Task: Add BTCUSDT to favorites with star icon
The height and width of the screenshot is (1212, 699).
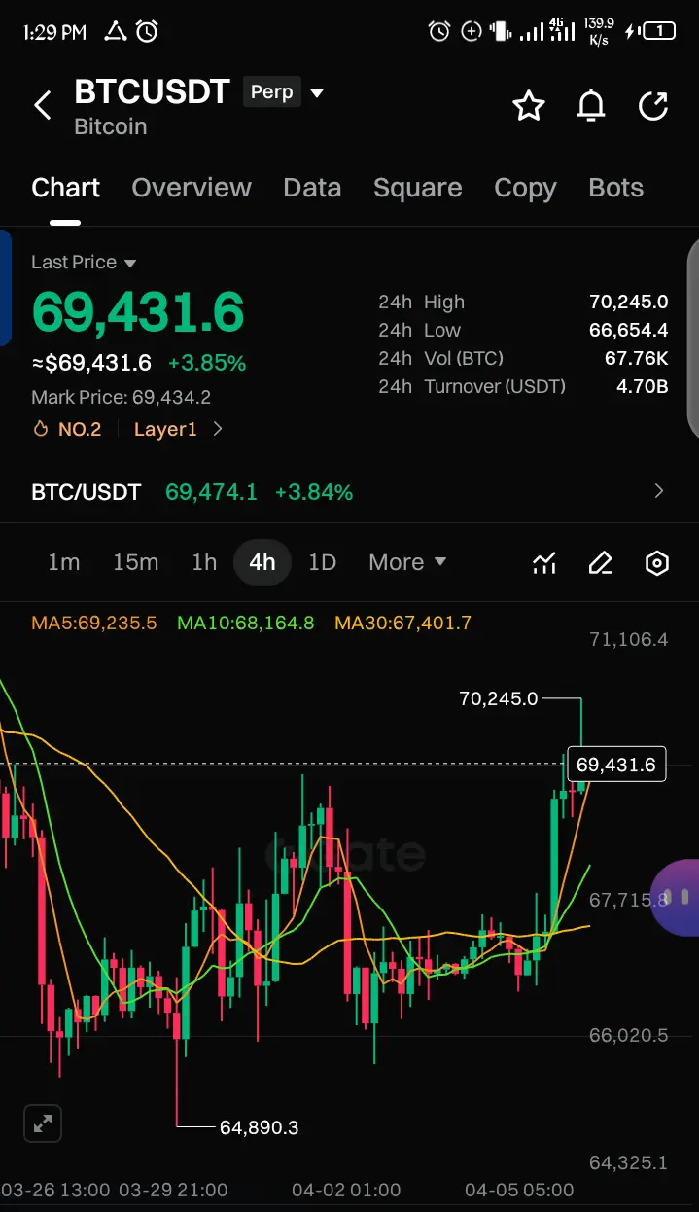Action: pyautogui.click(x=529, y=105)
